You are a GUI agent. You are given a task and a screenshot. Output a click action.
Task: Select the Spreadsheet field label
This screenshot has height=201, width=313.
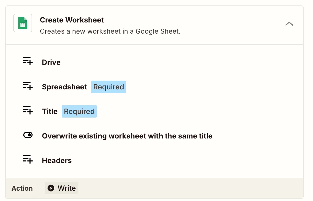(64, 87)
